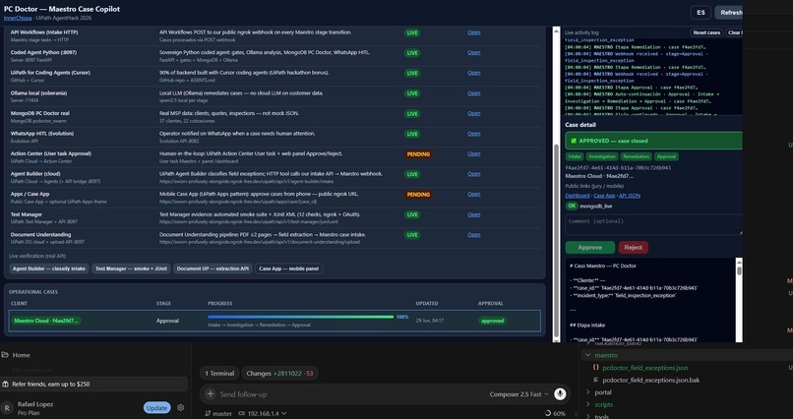Open the Changes +2811022 -53 tab
The width and height of the screenshot is (793, 419).
click(x=279, y=374)
